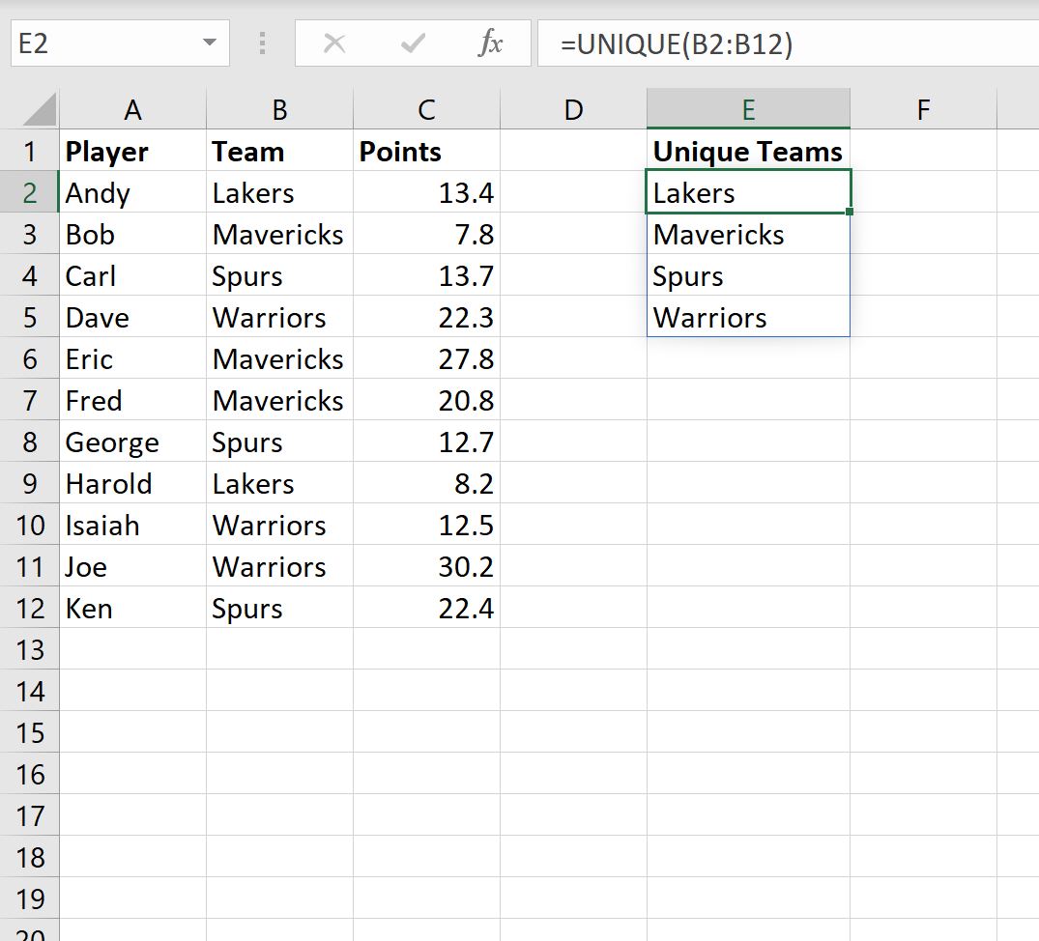Click the Unique Teams header cell
The image size is (1039, 941).
click(x=748, y=151)
